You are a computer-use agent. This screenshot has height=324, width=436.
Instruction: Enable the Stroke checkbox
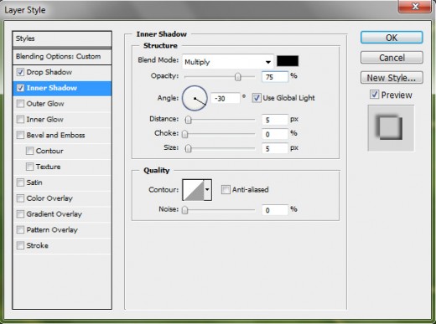pyautogui.click(x=20, y=245)
